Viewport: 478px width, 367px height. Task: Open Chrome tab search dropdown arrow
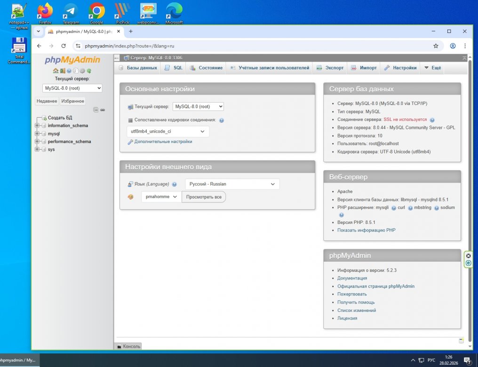pos(39,32)
